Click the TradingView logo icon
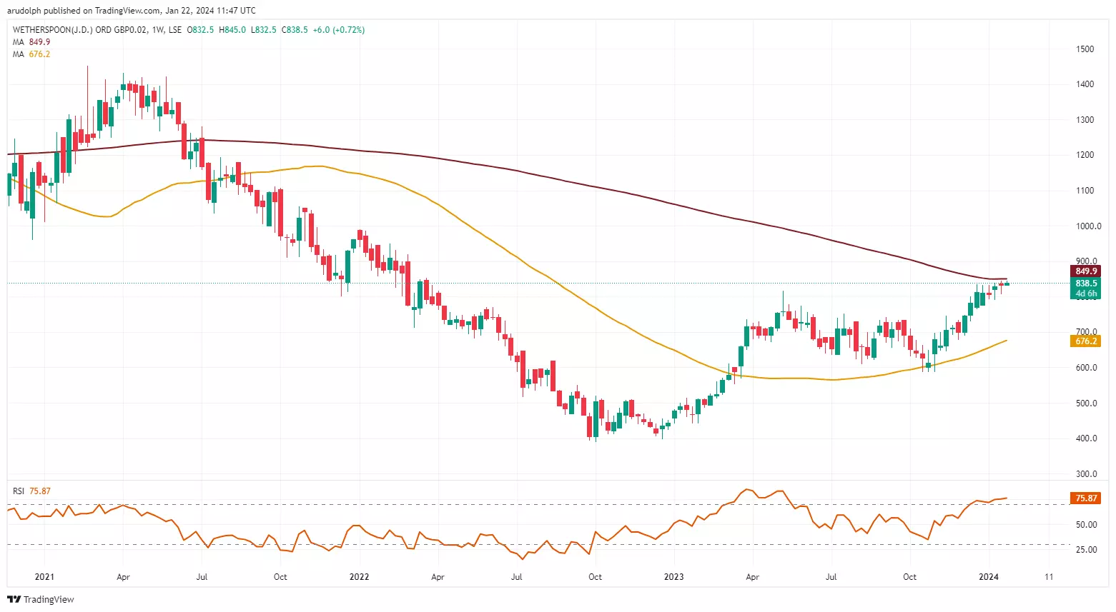Viewport: 1116px width, 612px height. pos(15,599)
